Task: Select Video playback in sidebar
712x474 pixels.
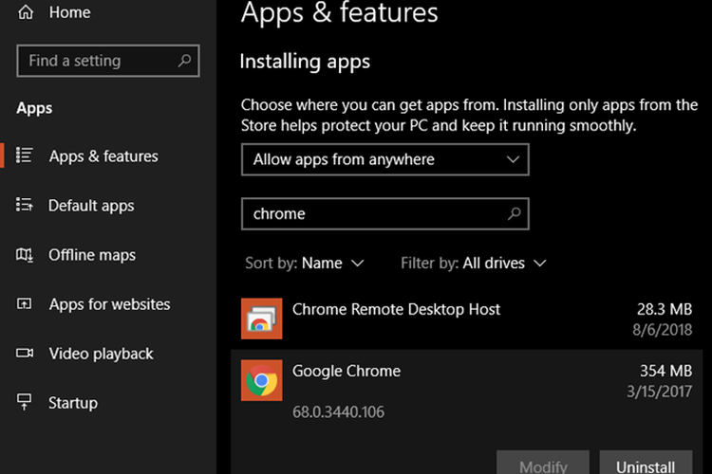Action: click(101, 354)
